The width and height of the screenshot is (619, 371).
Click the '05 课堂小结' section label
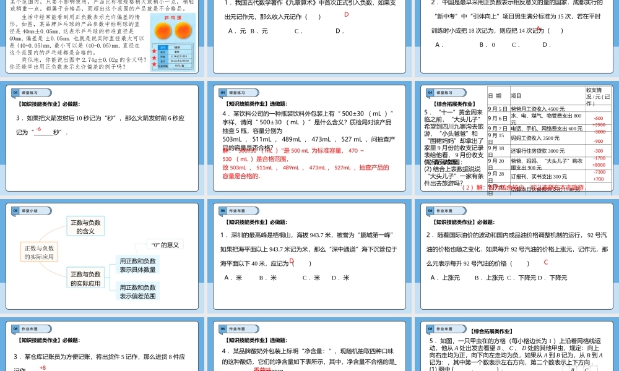[31, 211]
